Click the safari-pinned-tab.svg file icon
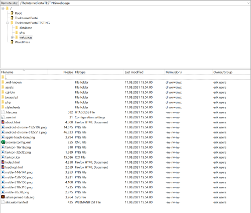251x213 pixels. pos(3,197)
